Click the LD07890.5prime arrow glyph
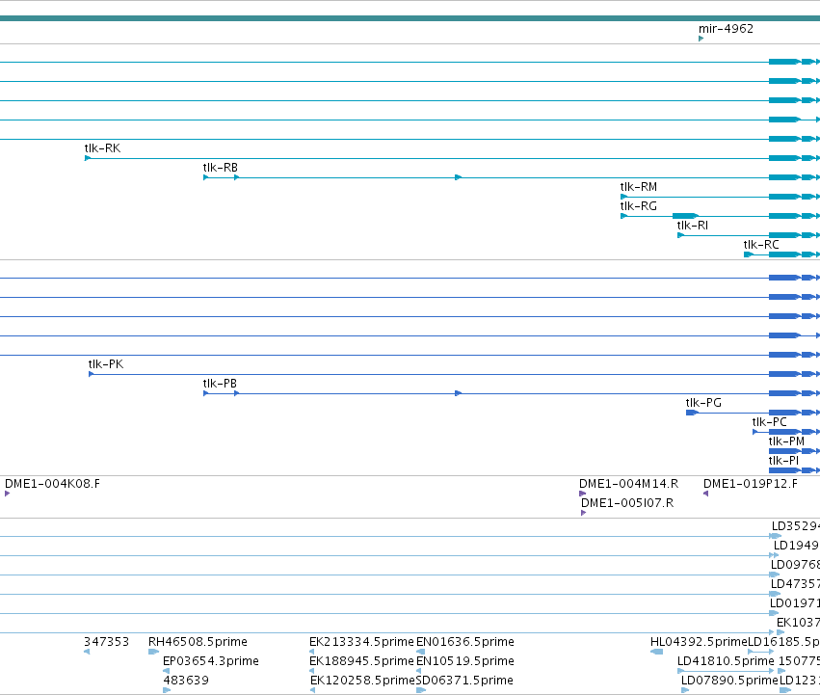The image size is (820, 695). [685, 690]
